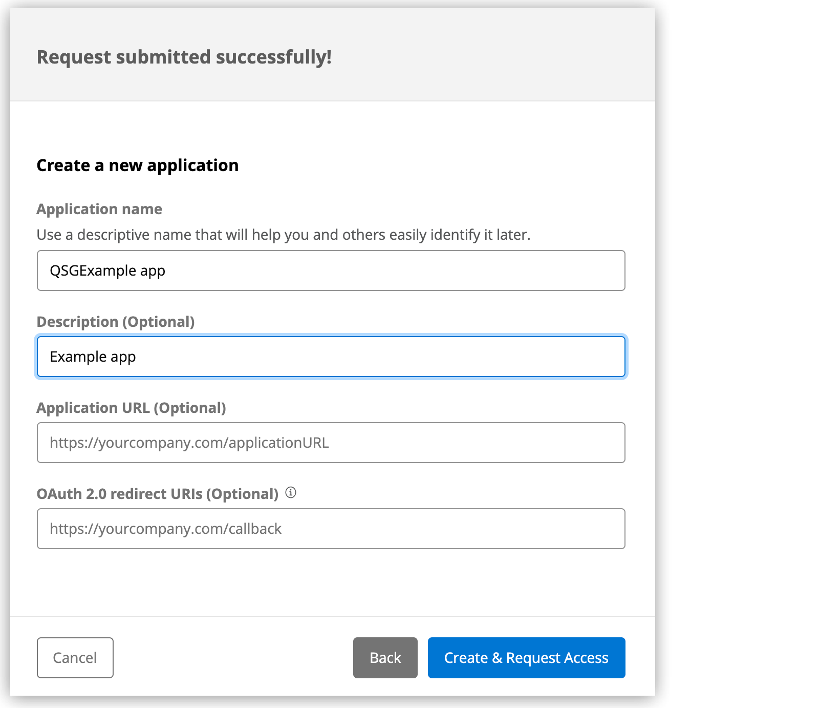Image resolution: width=820 pixels, height=708 pixels.
Task: Click the placeholder text yourcompany.com/applicationURL
Action: tap(189, 443)
